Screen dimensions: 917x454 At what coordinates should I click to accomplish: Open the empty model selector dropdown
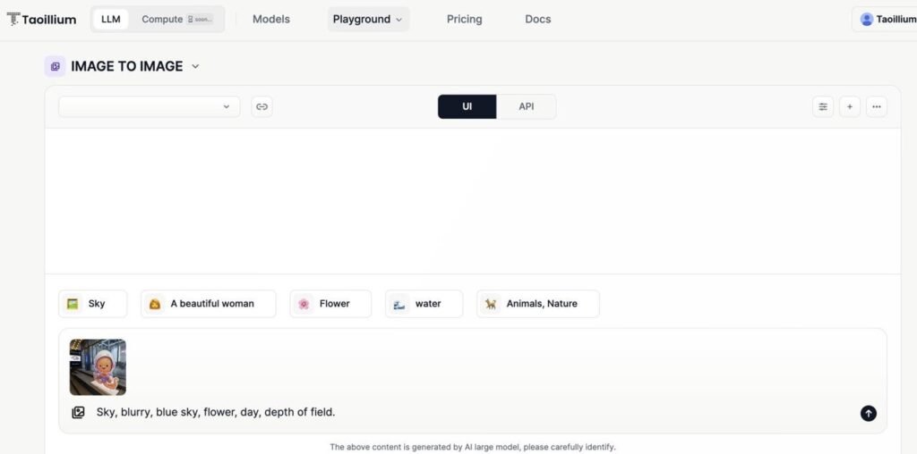click(x=150, y=107)
